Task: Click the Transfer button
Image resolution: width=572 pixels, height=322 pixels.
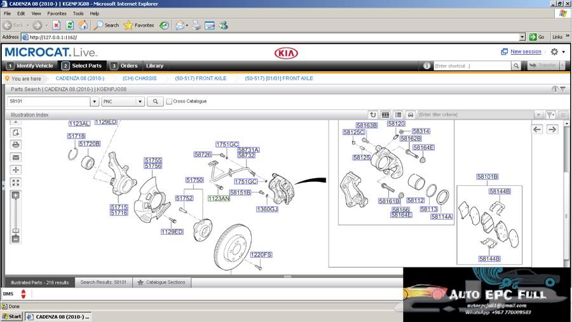Action: pos(543,66)
